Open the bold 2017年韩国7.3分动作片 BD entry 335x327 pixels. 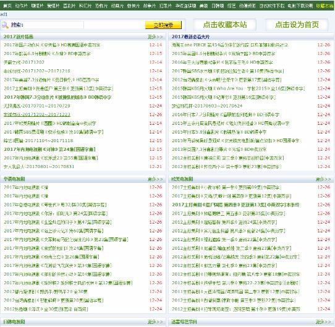[x=57, y=97]
